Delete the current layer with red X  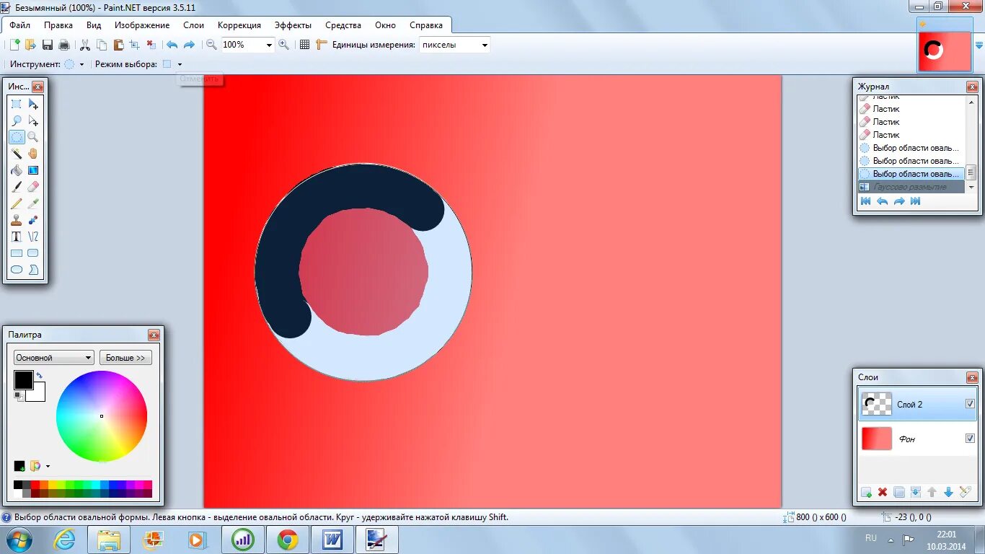click(882, 492)
